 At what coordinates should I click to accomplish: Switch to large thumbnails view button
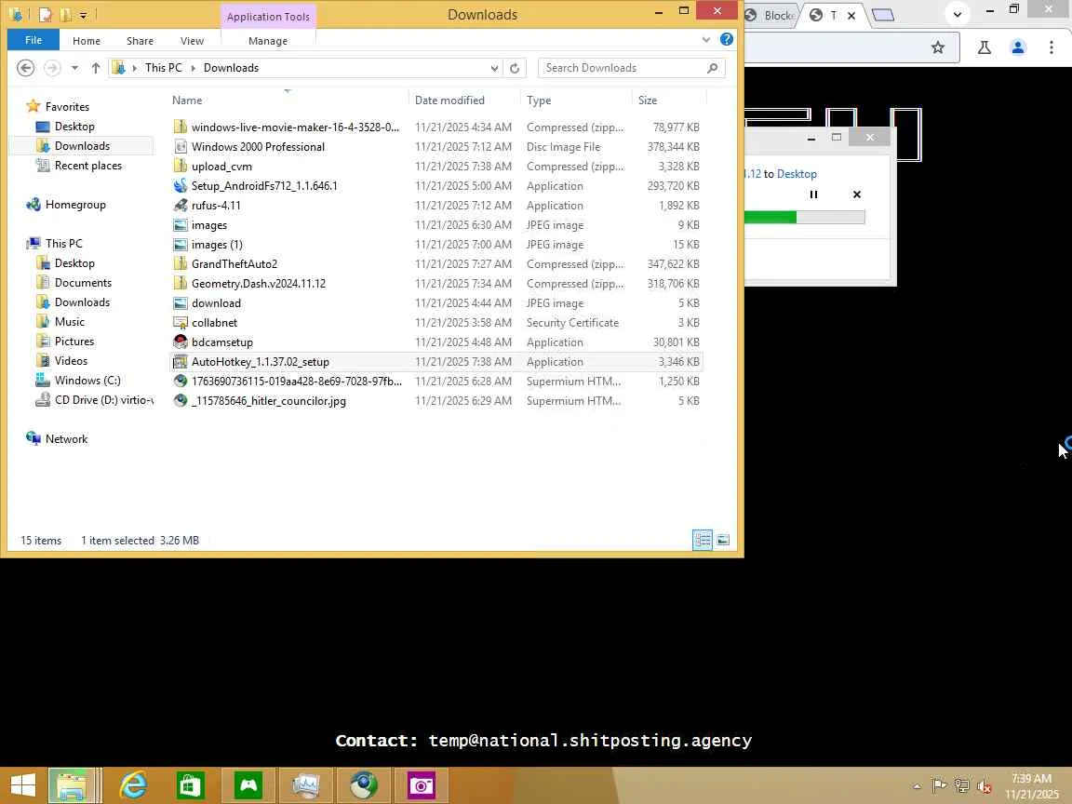click(723, 540)
